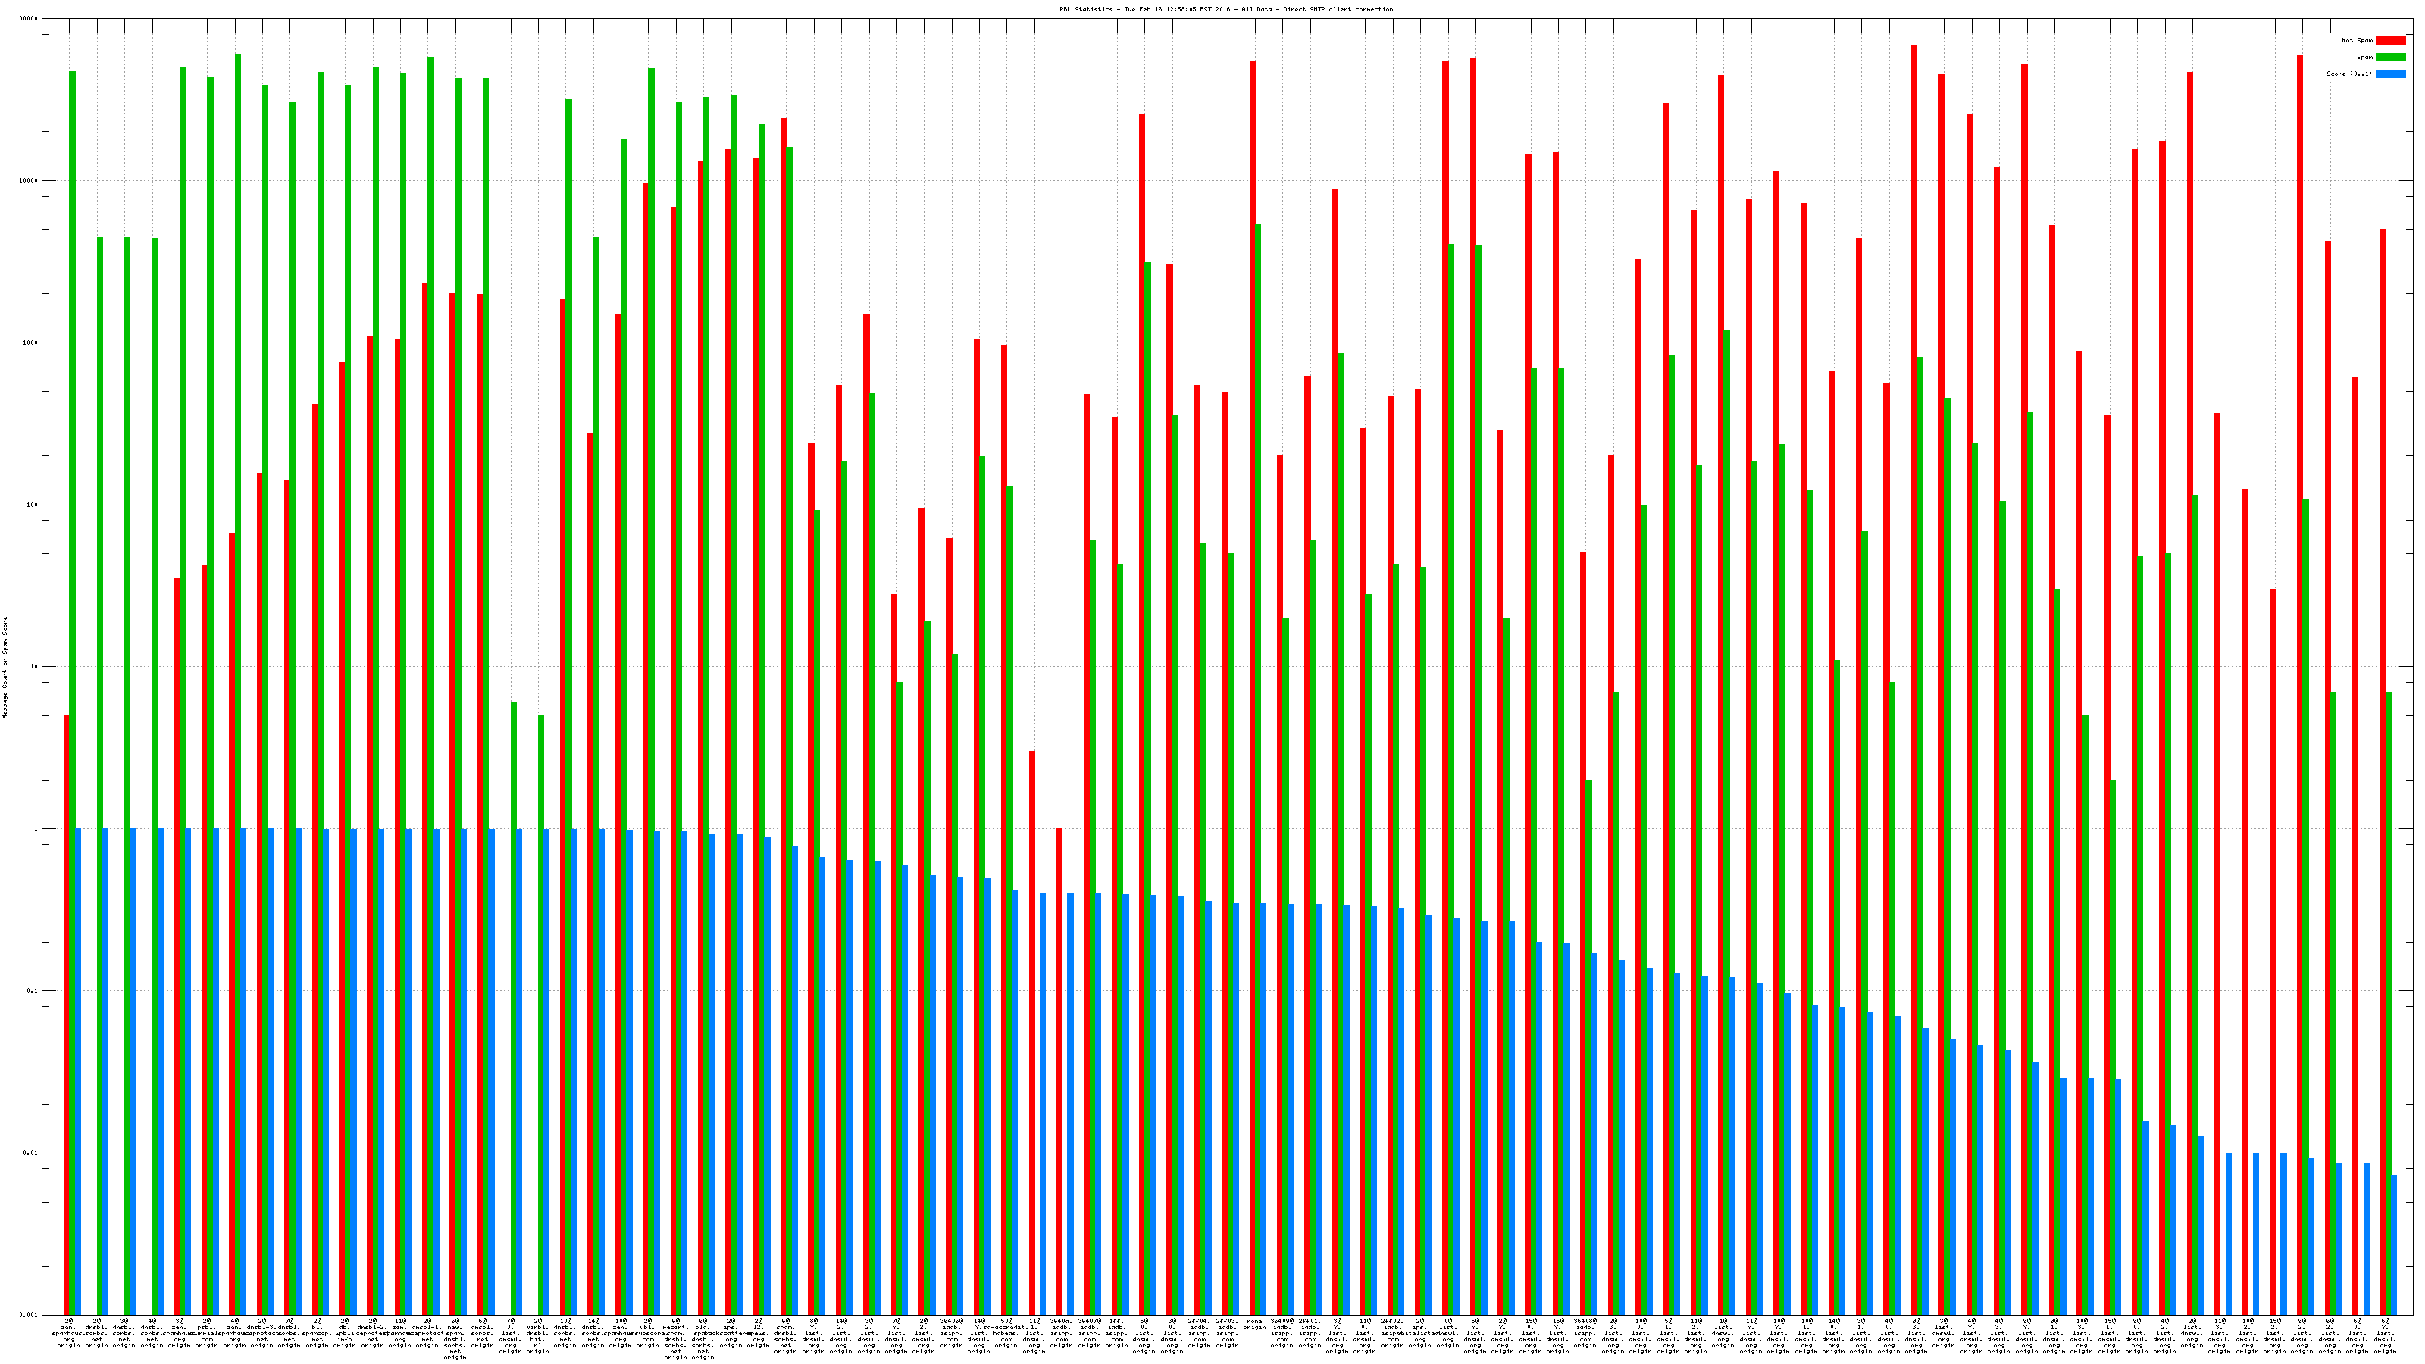Click the sa-accredit.habeas.com x-axis label
The height and width of the screenshot is (1364, 2425).
click(1006, 1333)
